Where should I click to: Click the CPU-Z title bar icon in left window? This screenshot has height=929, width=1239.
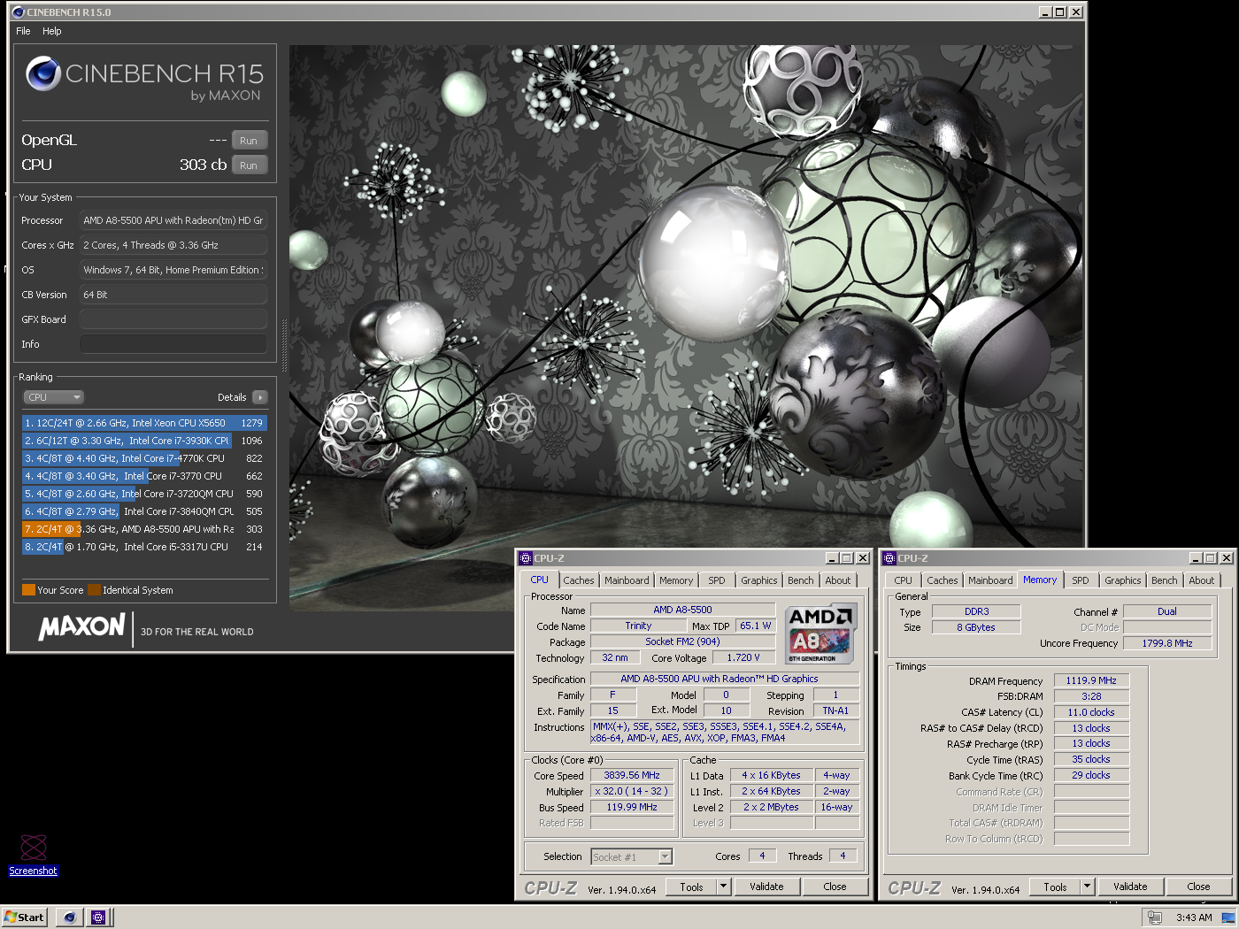pos(525,558)
